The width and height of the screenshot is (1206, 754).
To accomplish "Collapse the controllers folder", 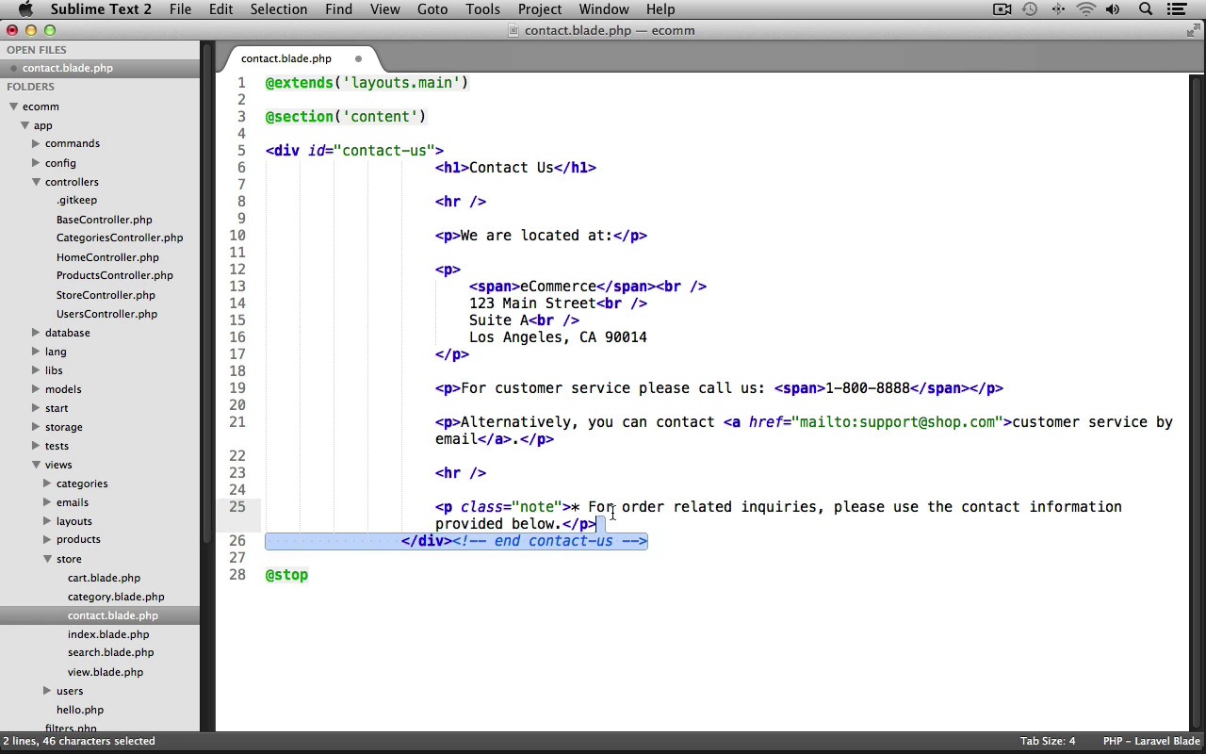I will (36, 182).
